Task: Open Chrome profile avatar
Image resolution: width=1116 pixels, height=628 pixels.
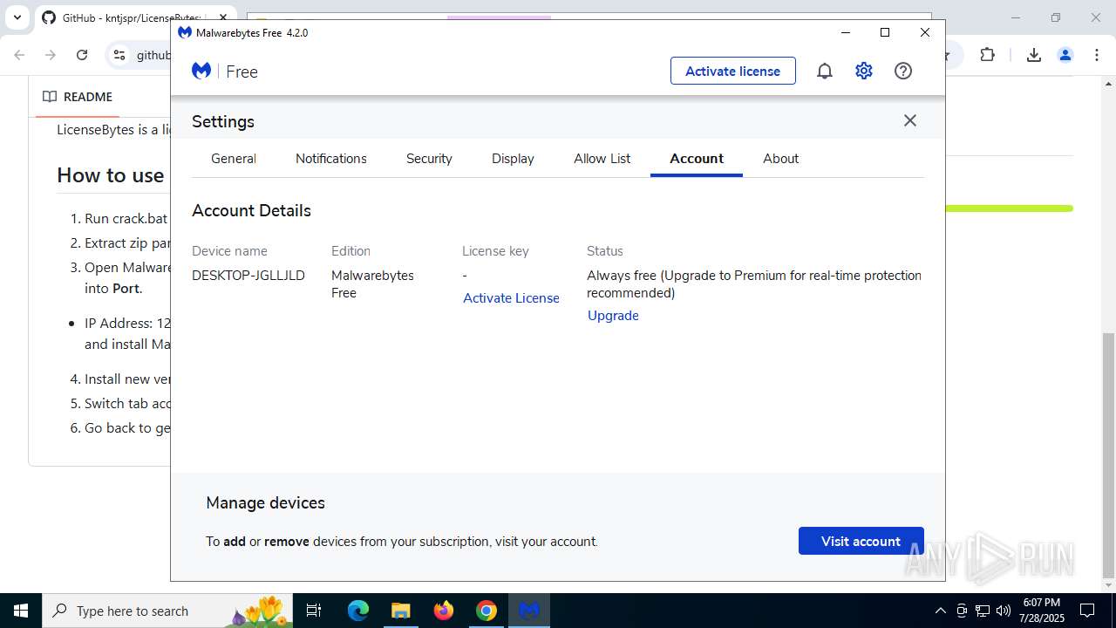Action: coord(1065,55)
